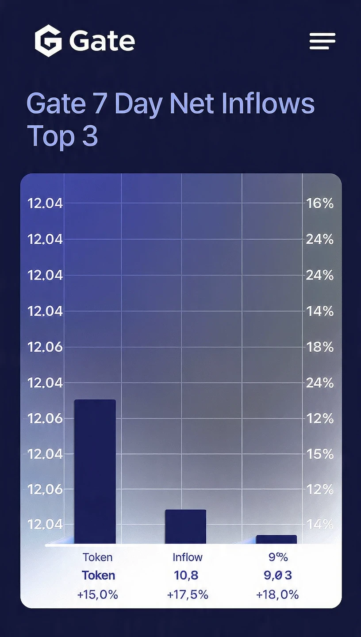Open the hamburger menu icon
Image resolution: width=361 pixels, height=637 pixels.
(x=323, y=41)
